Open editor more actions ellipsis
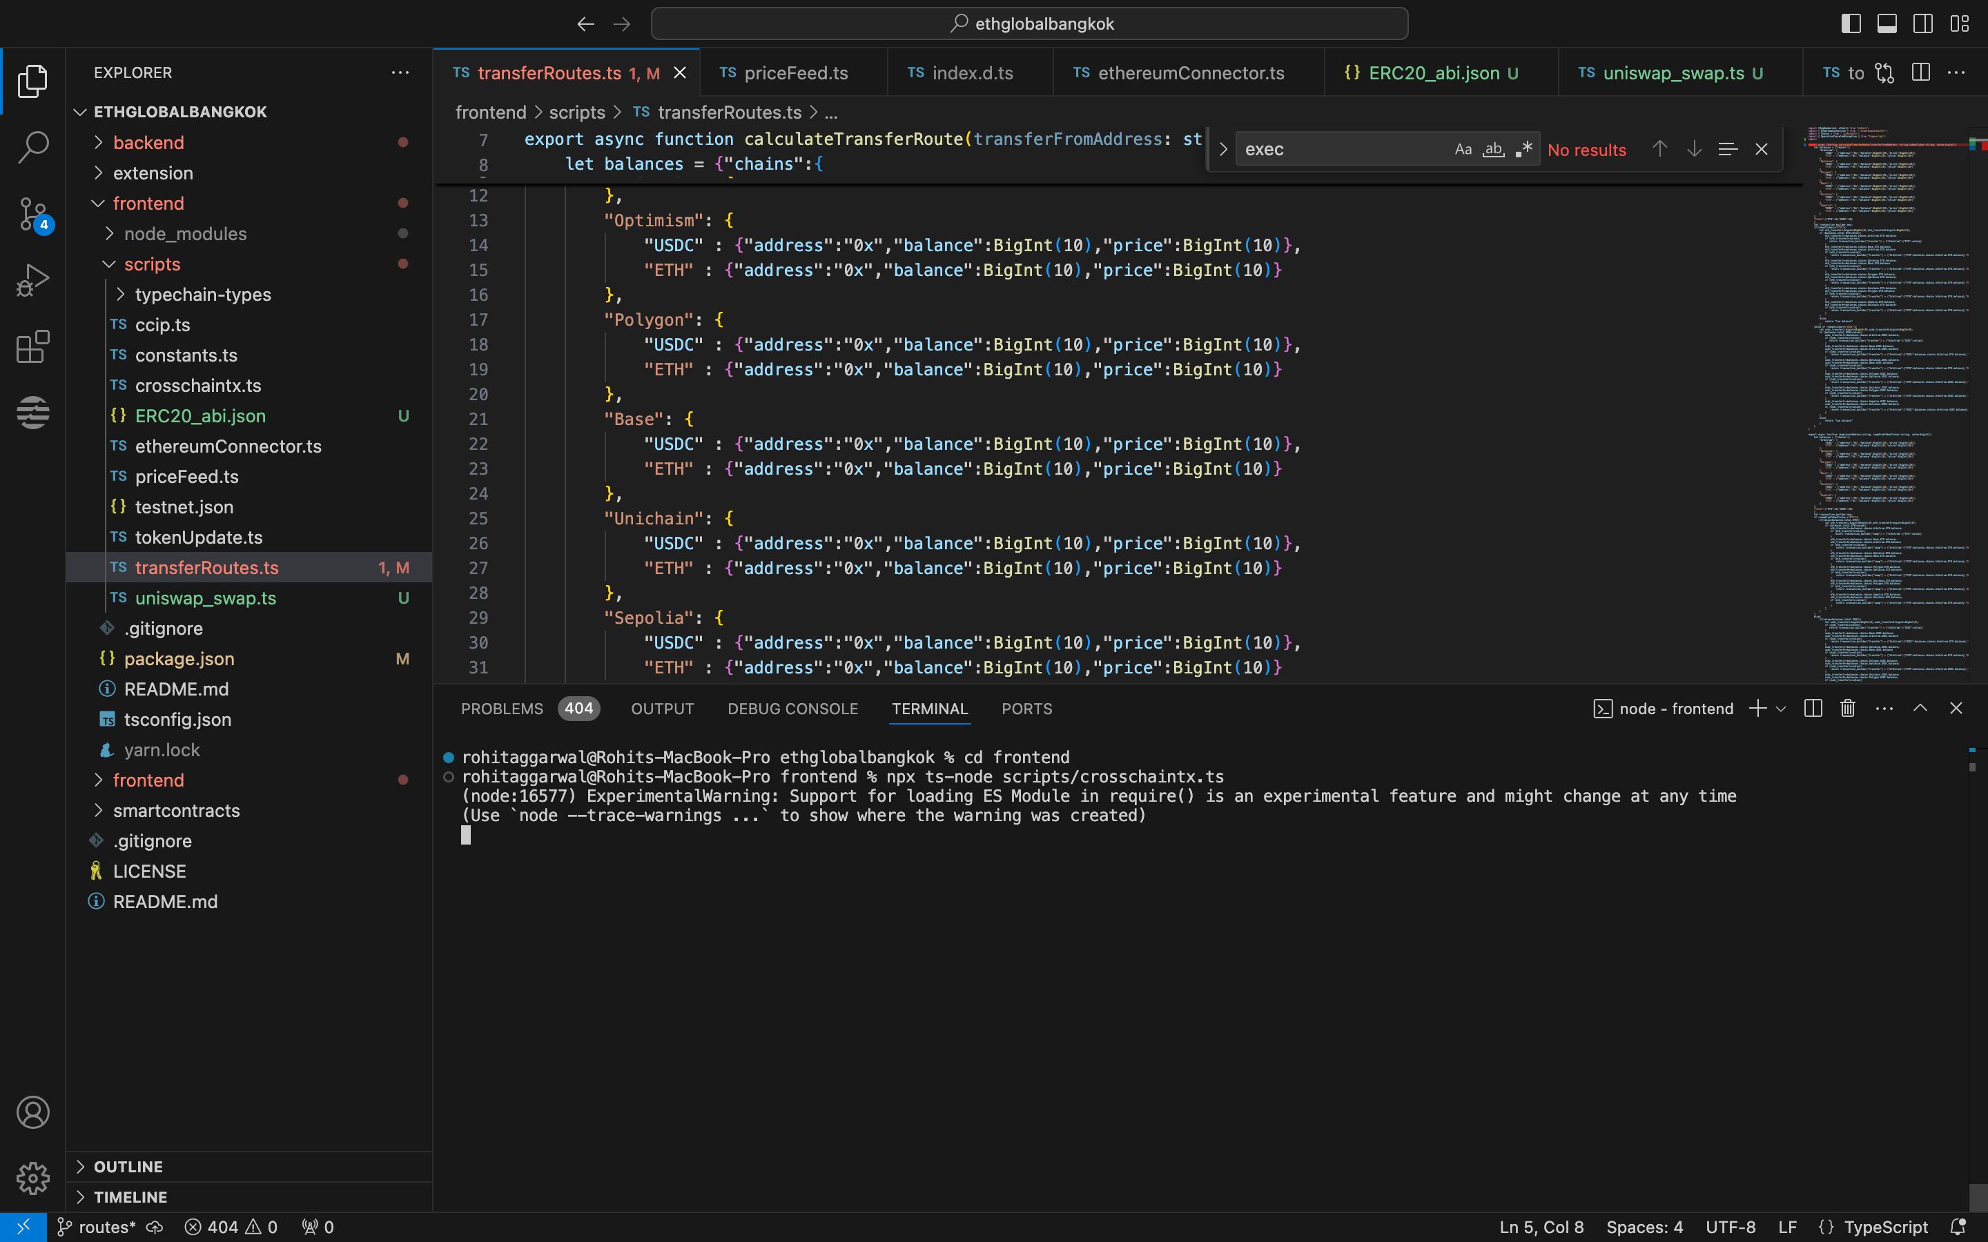This screenshot has width=1988, height=1242. (x=1957, y=73)
